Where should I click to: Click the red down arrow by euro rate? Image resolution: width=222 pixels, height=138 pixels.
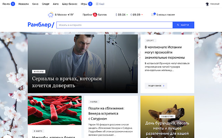coord(142,14)
